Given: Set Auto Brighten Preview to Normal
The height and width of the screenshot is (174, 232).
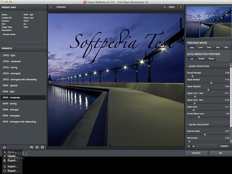Looking at the screenshot, I should point(201,59).
